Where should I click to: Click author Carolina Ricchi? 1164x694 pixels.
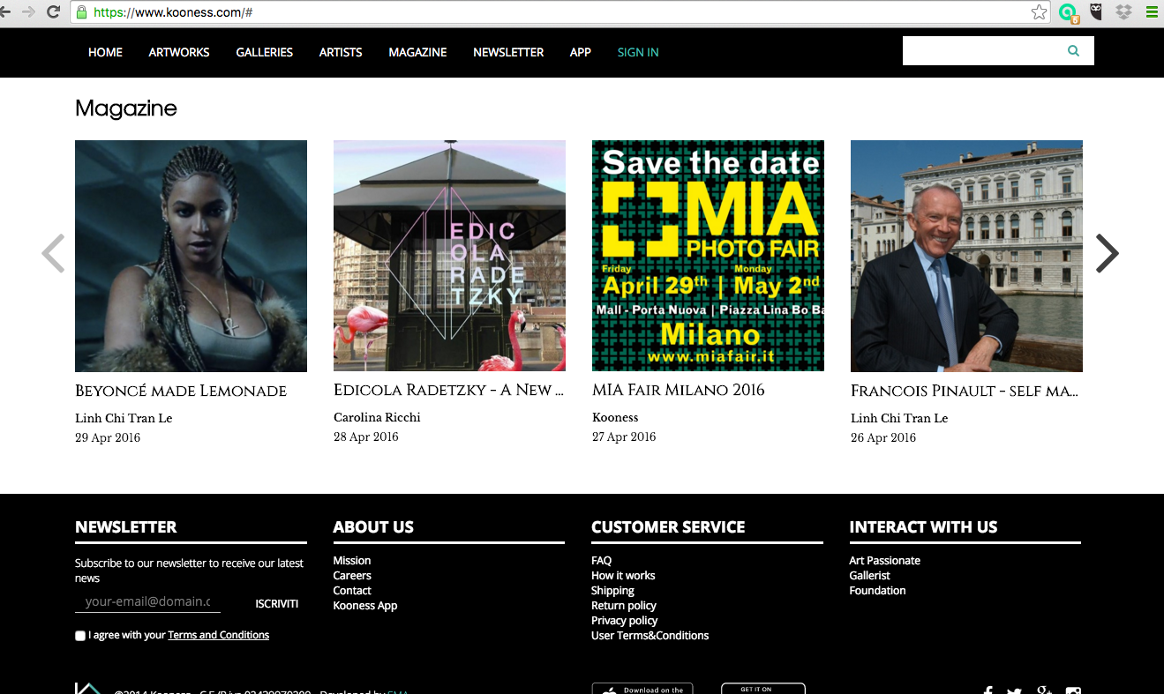377,417
